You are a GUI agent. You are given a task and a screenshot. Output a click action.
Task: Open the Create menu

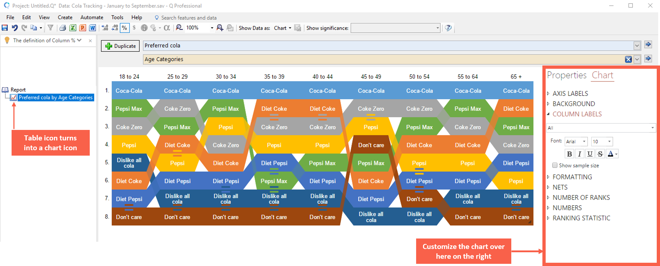click(65, 17)
